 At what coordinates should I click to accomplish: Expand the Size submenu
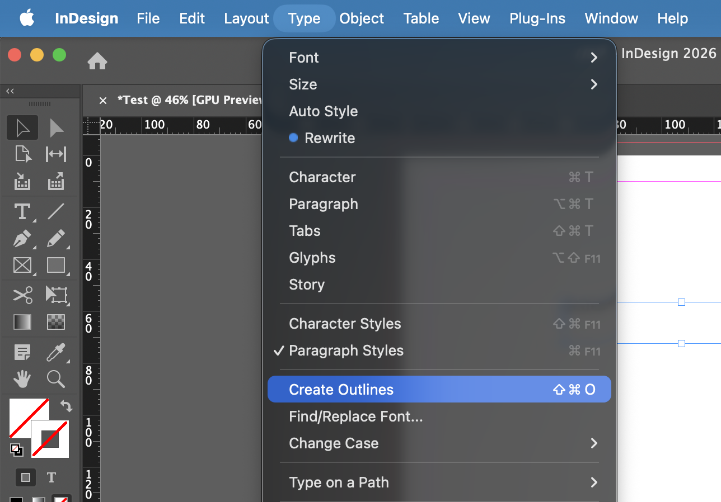tap(439, 84)
